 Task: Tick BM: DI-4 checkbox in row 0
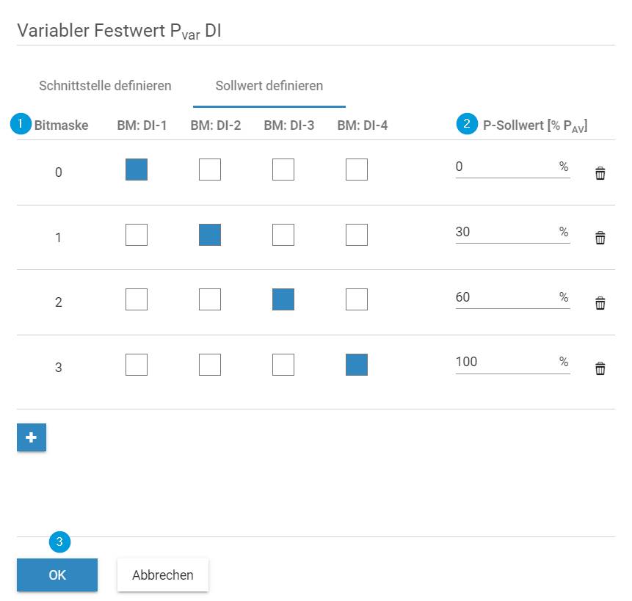356,170
